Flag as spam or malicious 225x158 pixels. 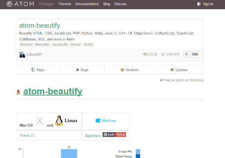tap(182, 80)
